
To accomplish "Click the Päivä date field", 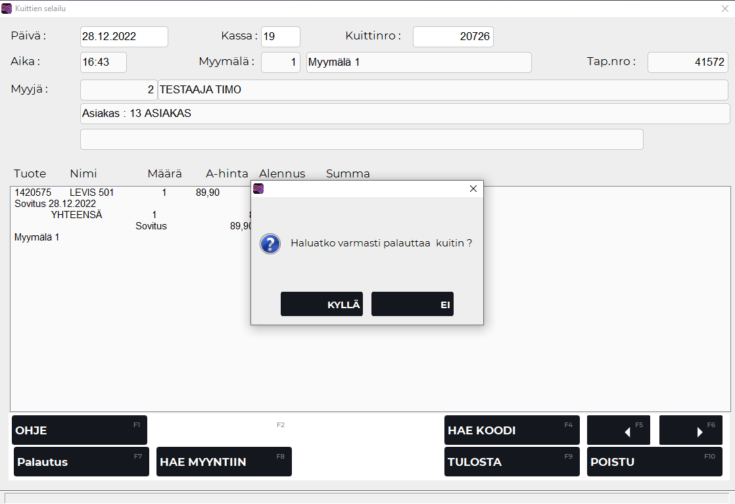I will click(124, 37).
